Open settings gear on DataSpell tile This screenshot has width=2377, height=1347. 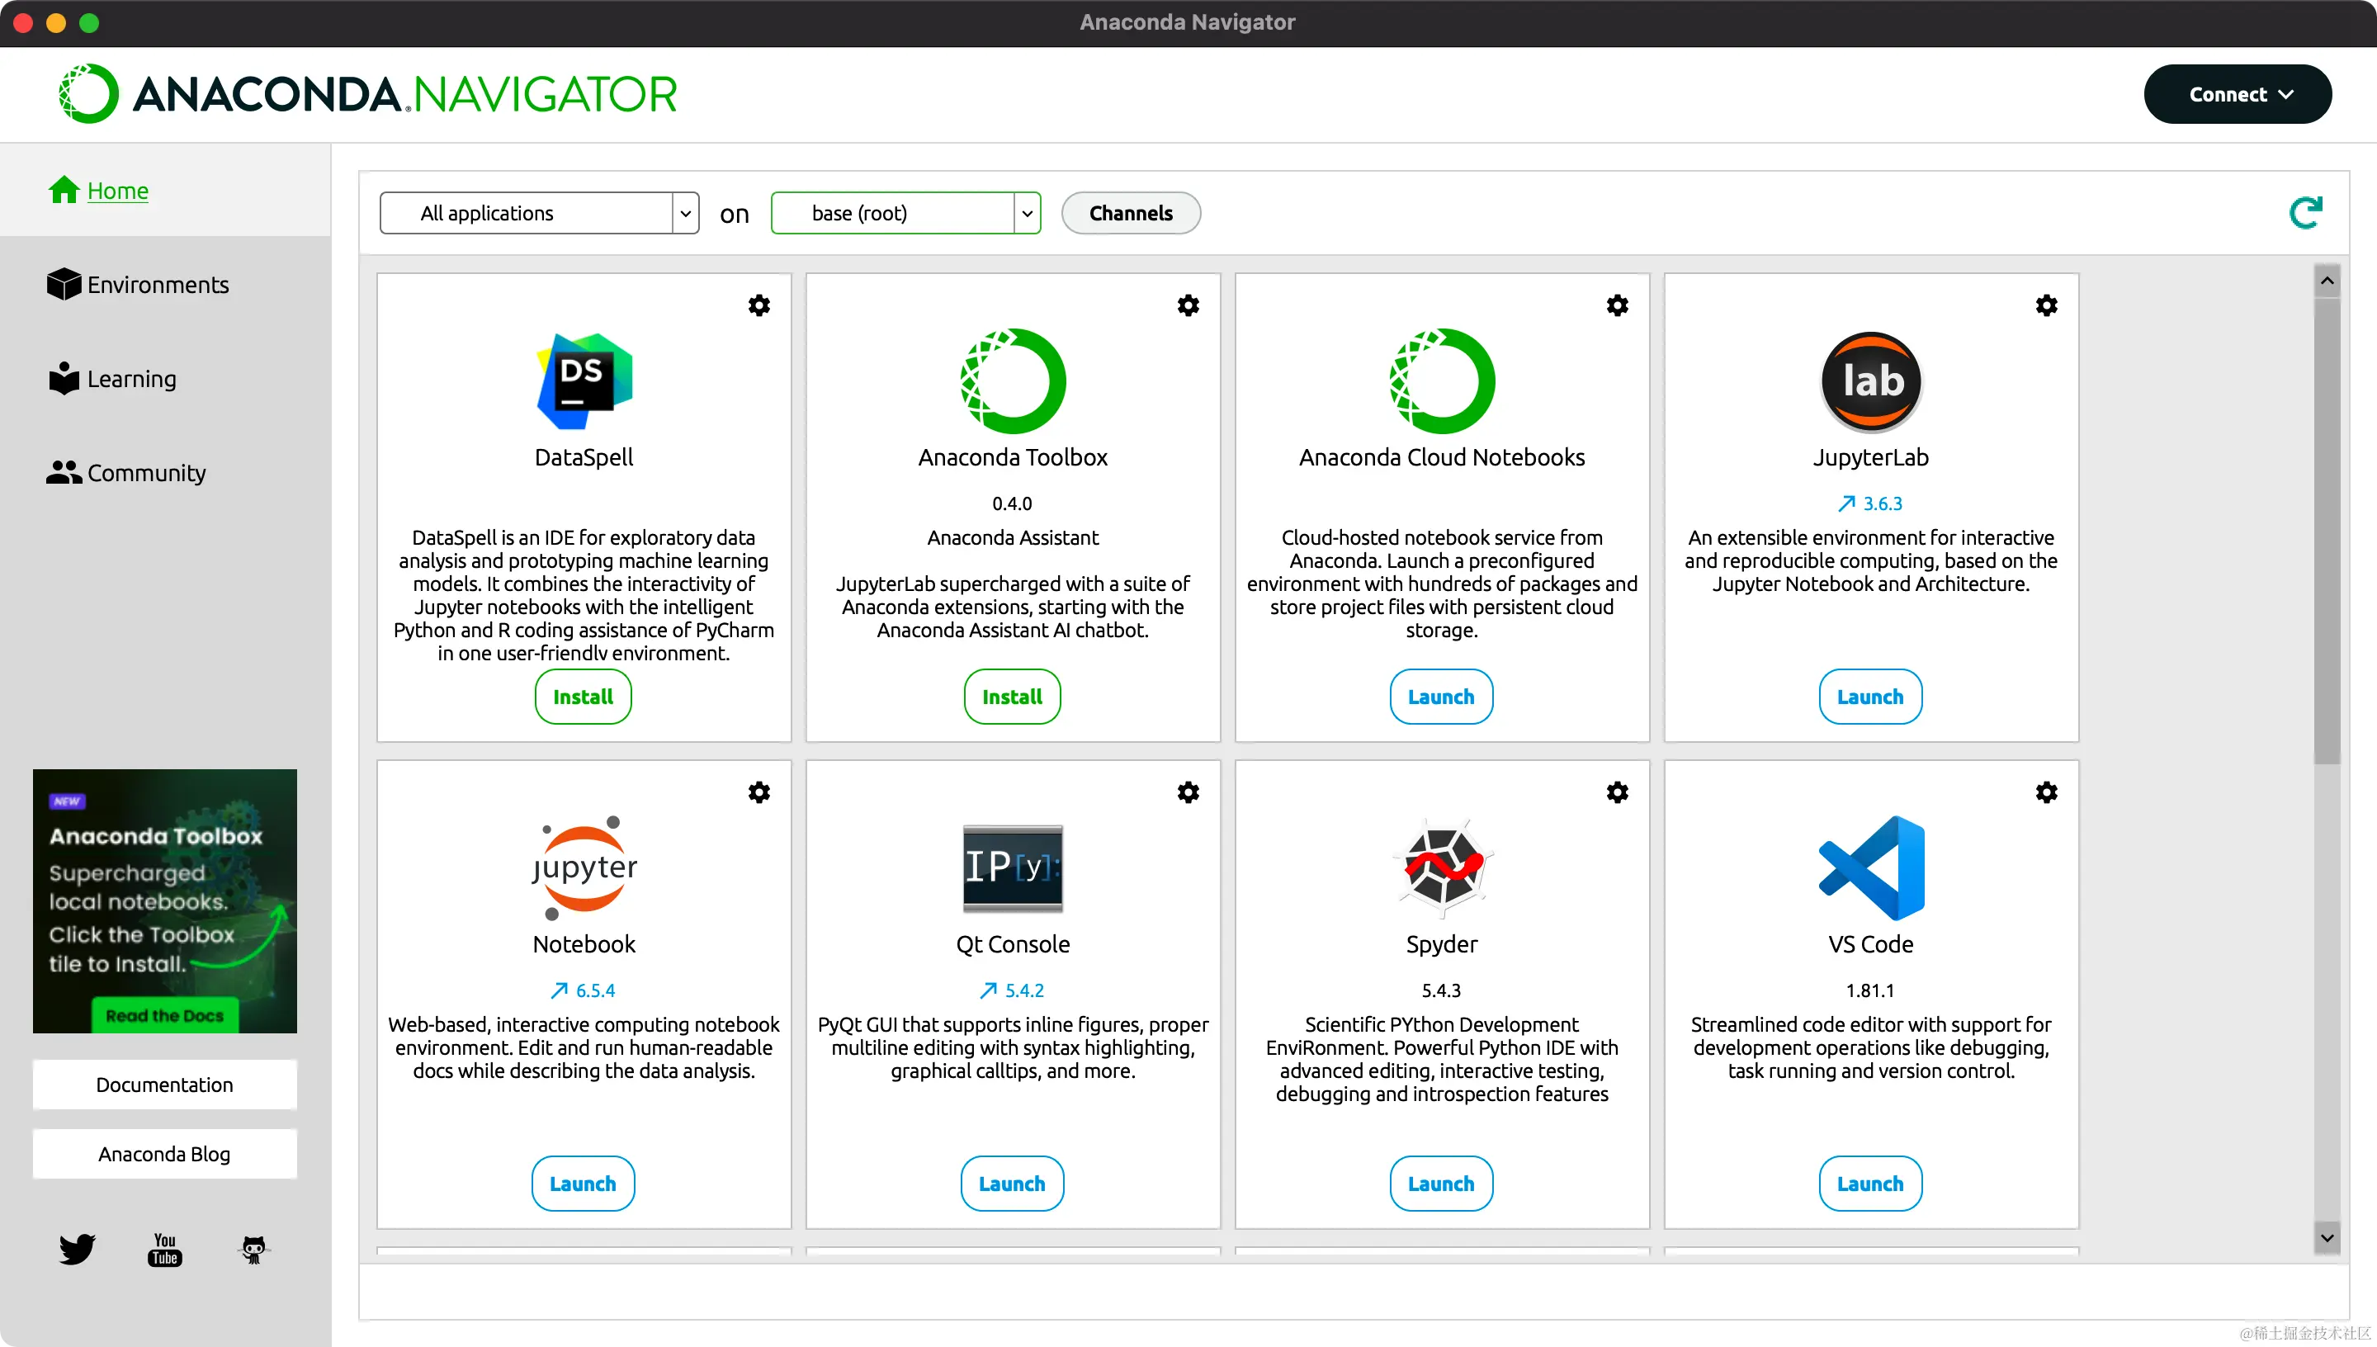758,305
